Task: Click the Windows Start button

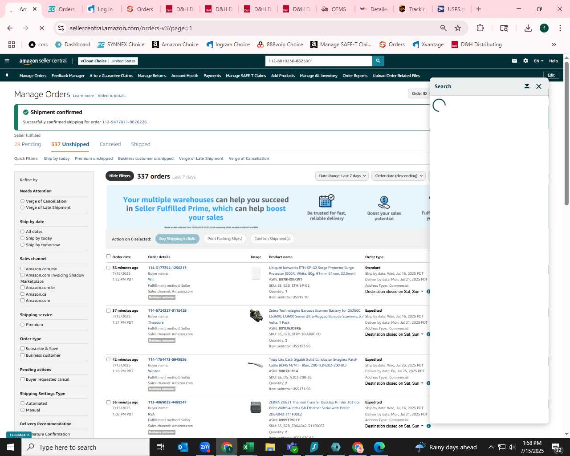Action: click(x=11, y=447)
